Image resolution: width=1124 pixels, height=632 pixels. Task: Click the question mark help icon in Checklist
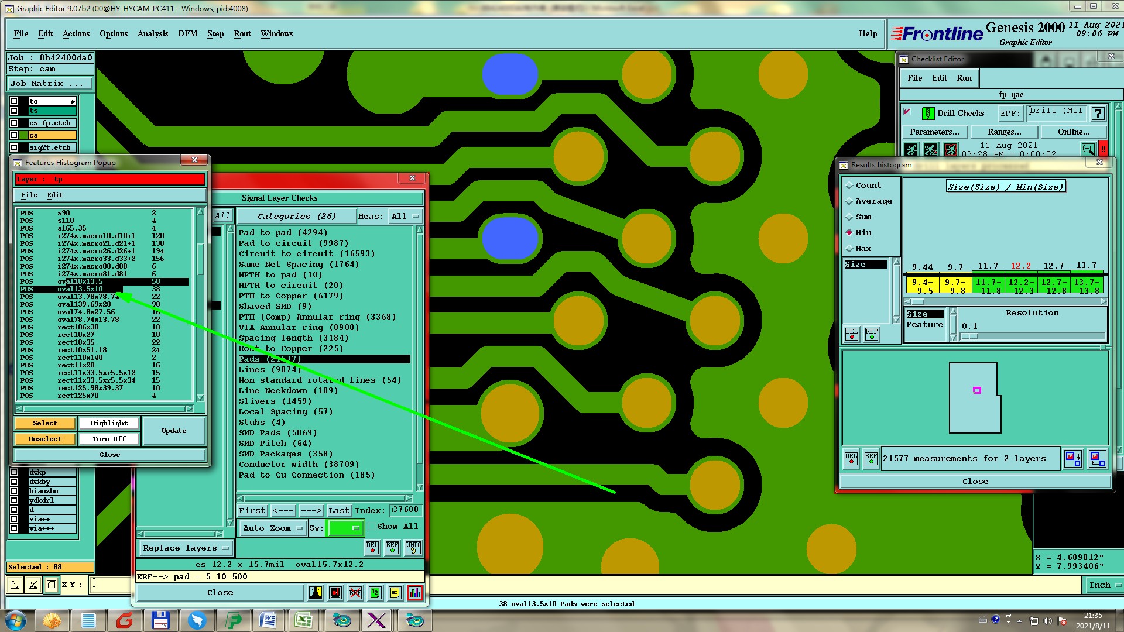(1098, 114)
